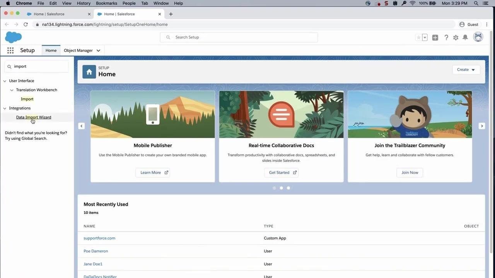Screen dimensions: 495x278
Task: Reload the page in Chrome
Action: point(26,24)
